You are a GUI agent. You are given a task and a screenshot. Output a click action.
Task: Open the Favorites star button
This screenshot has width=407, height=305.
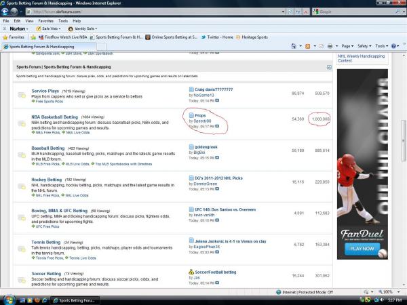pos(16,37)
